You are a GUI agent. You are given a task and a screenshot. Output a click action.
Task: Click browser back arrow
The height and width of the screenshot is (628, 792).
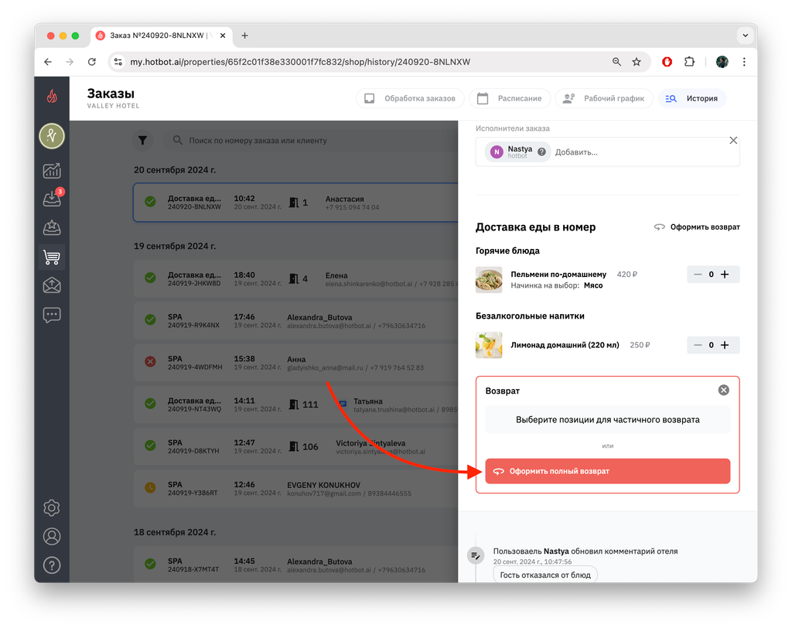[48, 62]
